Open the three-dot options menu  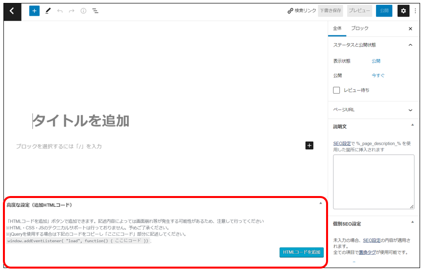click(x=416, y=11)
